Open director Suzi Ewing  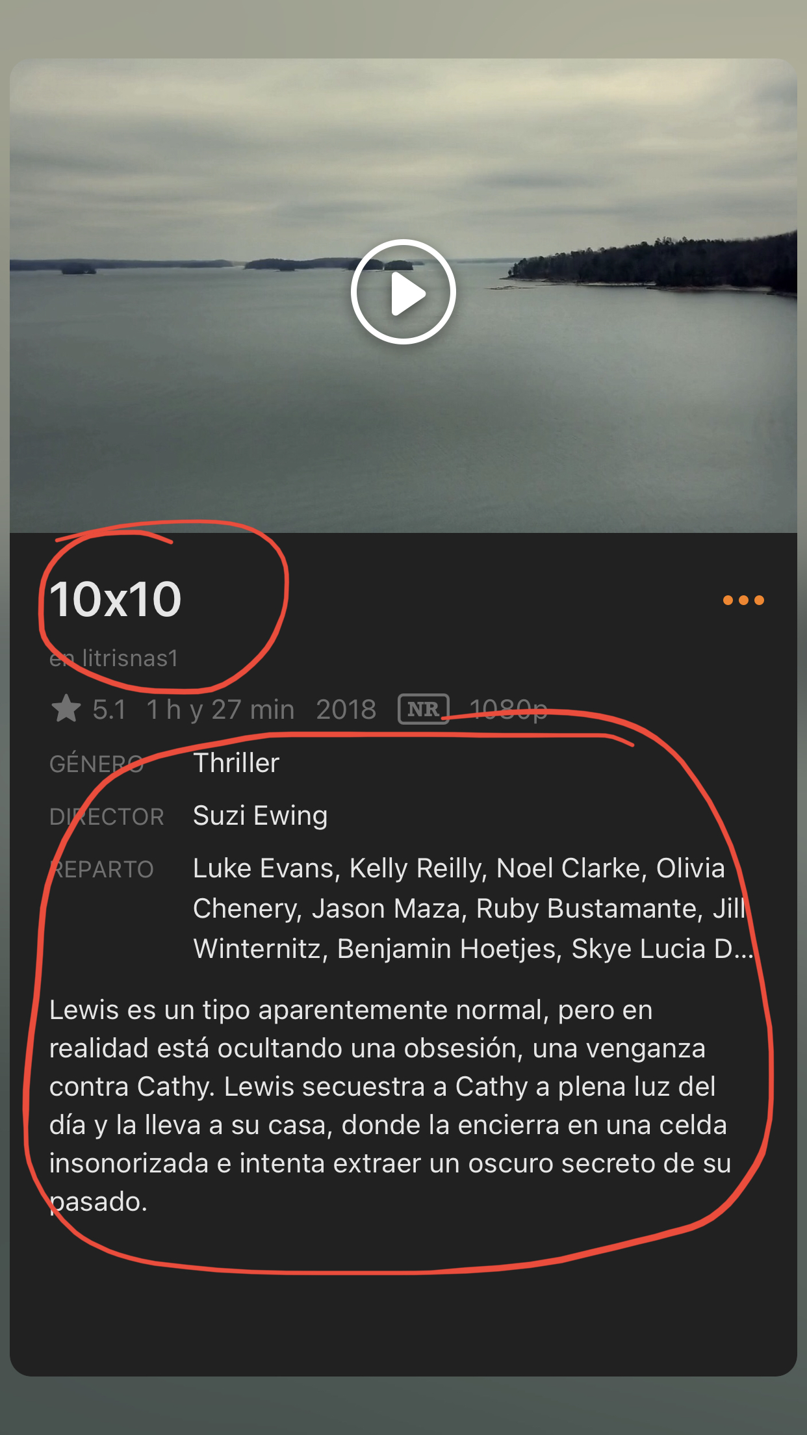(261, 816)
